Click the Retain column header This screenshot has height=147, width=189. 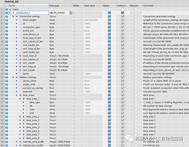point(109,6)
